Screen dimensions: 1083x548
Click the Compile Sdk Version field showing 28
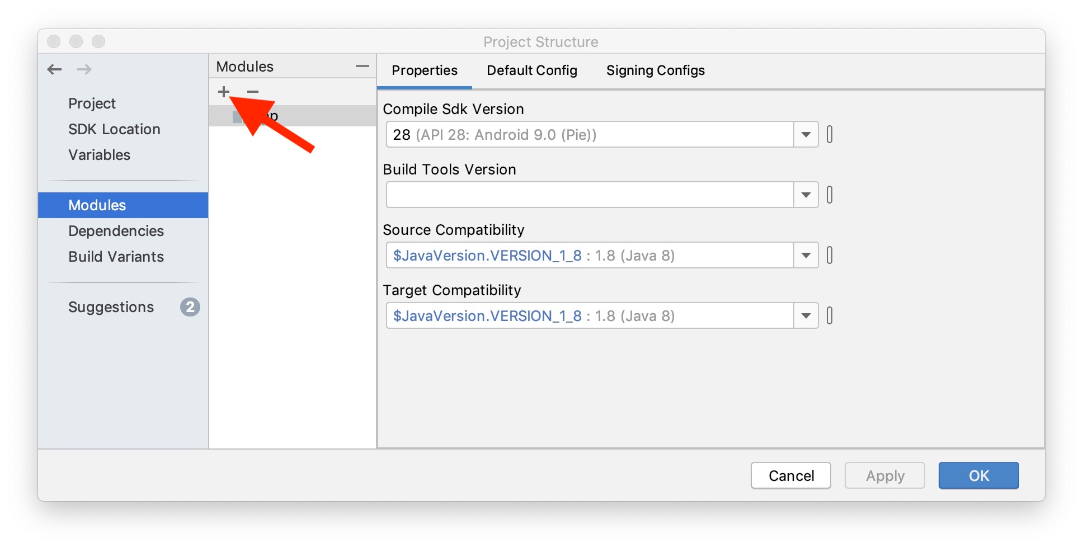[x=590, y=134]
